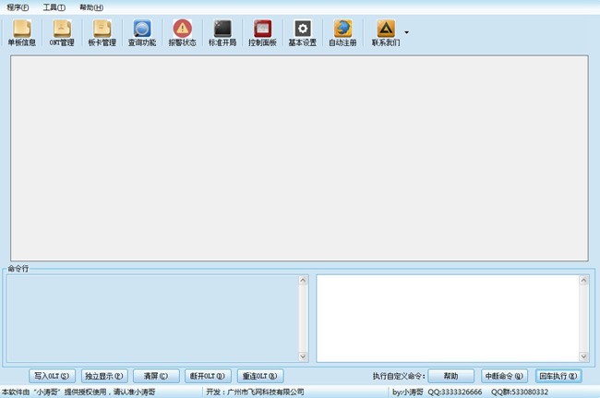Click the status text 开发：广州市飞网科技有限公司
Viewport: 600px width, 398px height.
(255, 392)
